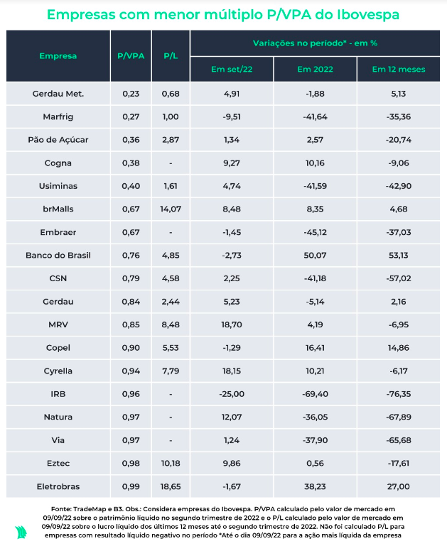The width and height of the screenshot is (447, 546).
Task: Click Usiminas P/VPA value 0,40
Action: coord(131,186)
